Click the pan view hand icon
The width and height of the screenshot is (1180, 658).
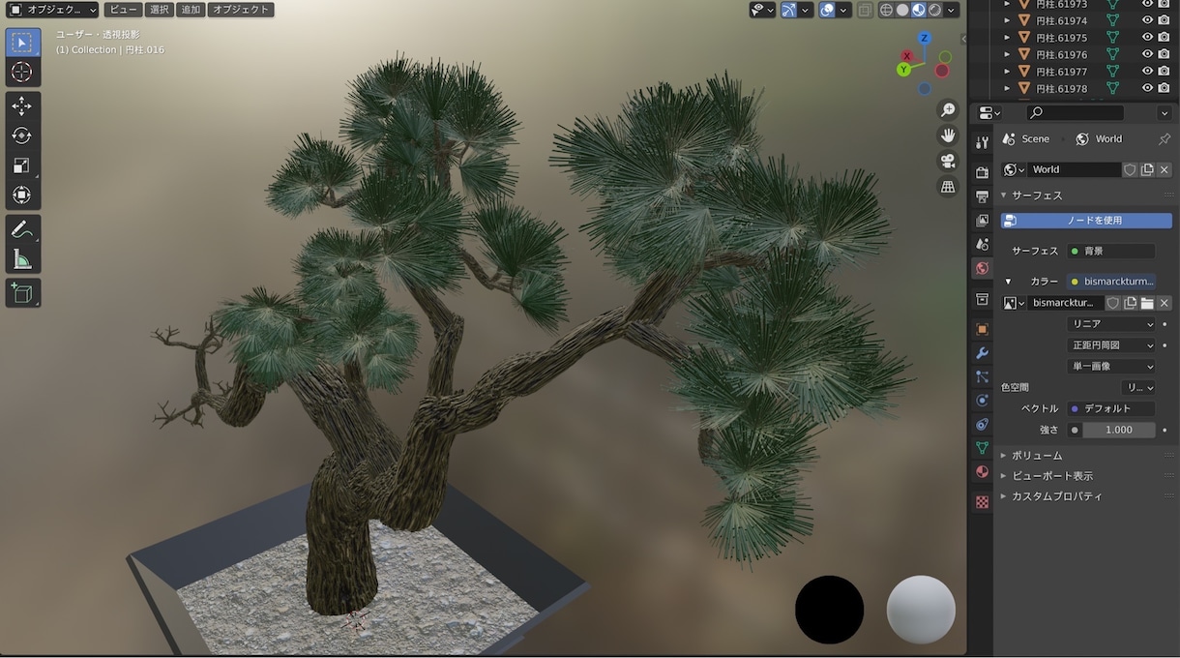pos(948,135)
